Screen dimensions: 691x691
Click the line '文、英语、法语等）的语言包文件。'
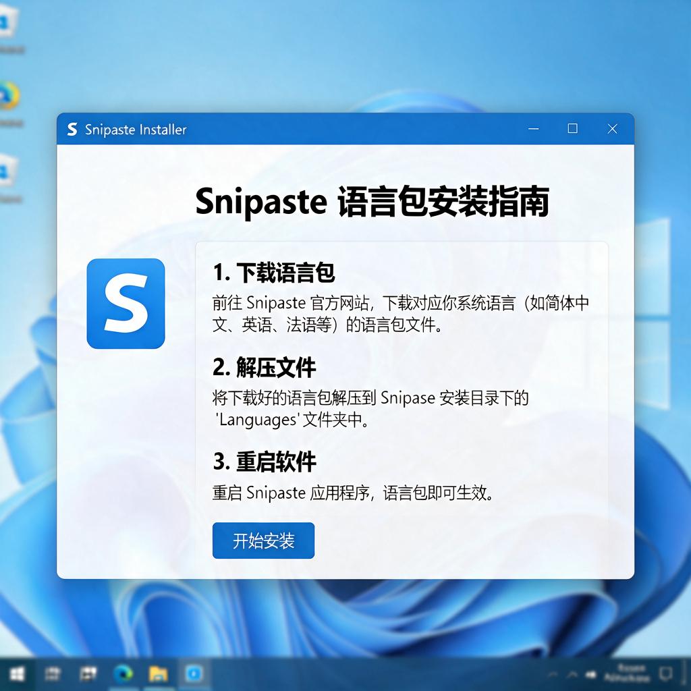point(327,325)
